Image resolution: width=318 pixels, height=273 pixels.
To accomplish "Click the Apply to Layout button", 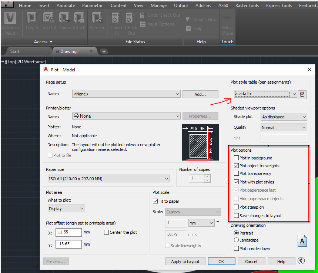I will click(x=185, y=261).
